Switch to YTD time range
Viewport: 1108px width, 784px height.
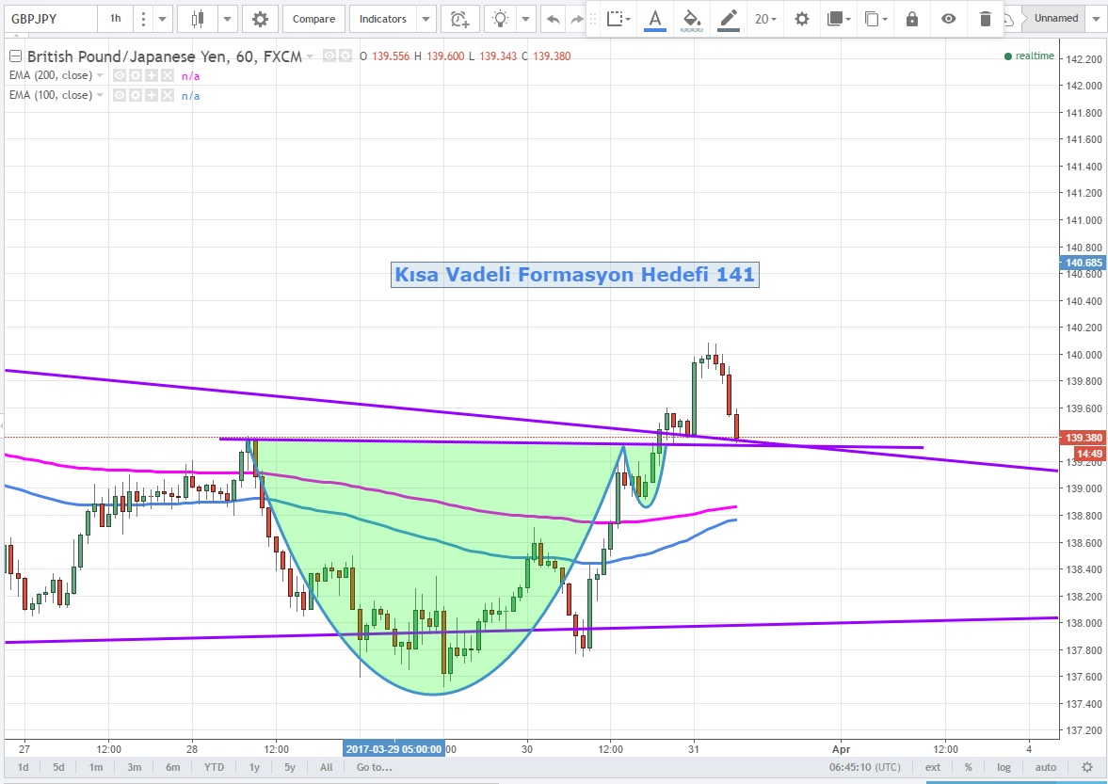click(215, 767)
